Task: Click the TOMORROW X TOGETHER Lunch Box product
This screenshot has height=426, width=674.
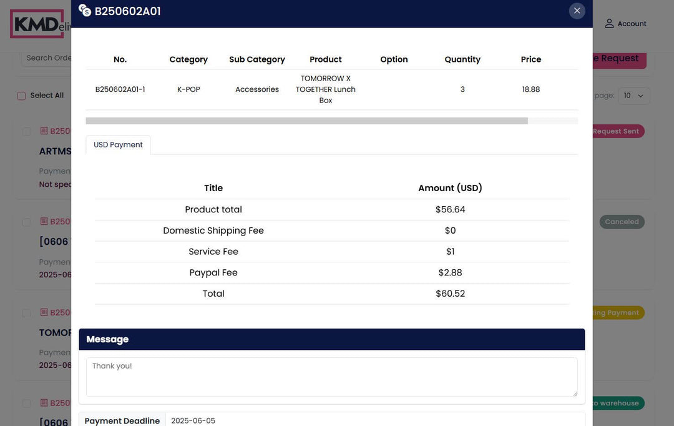Action: [325, 89]
